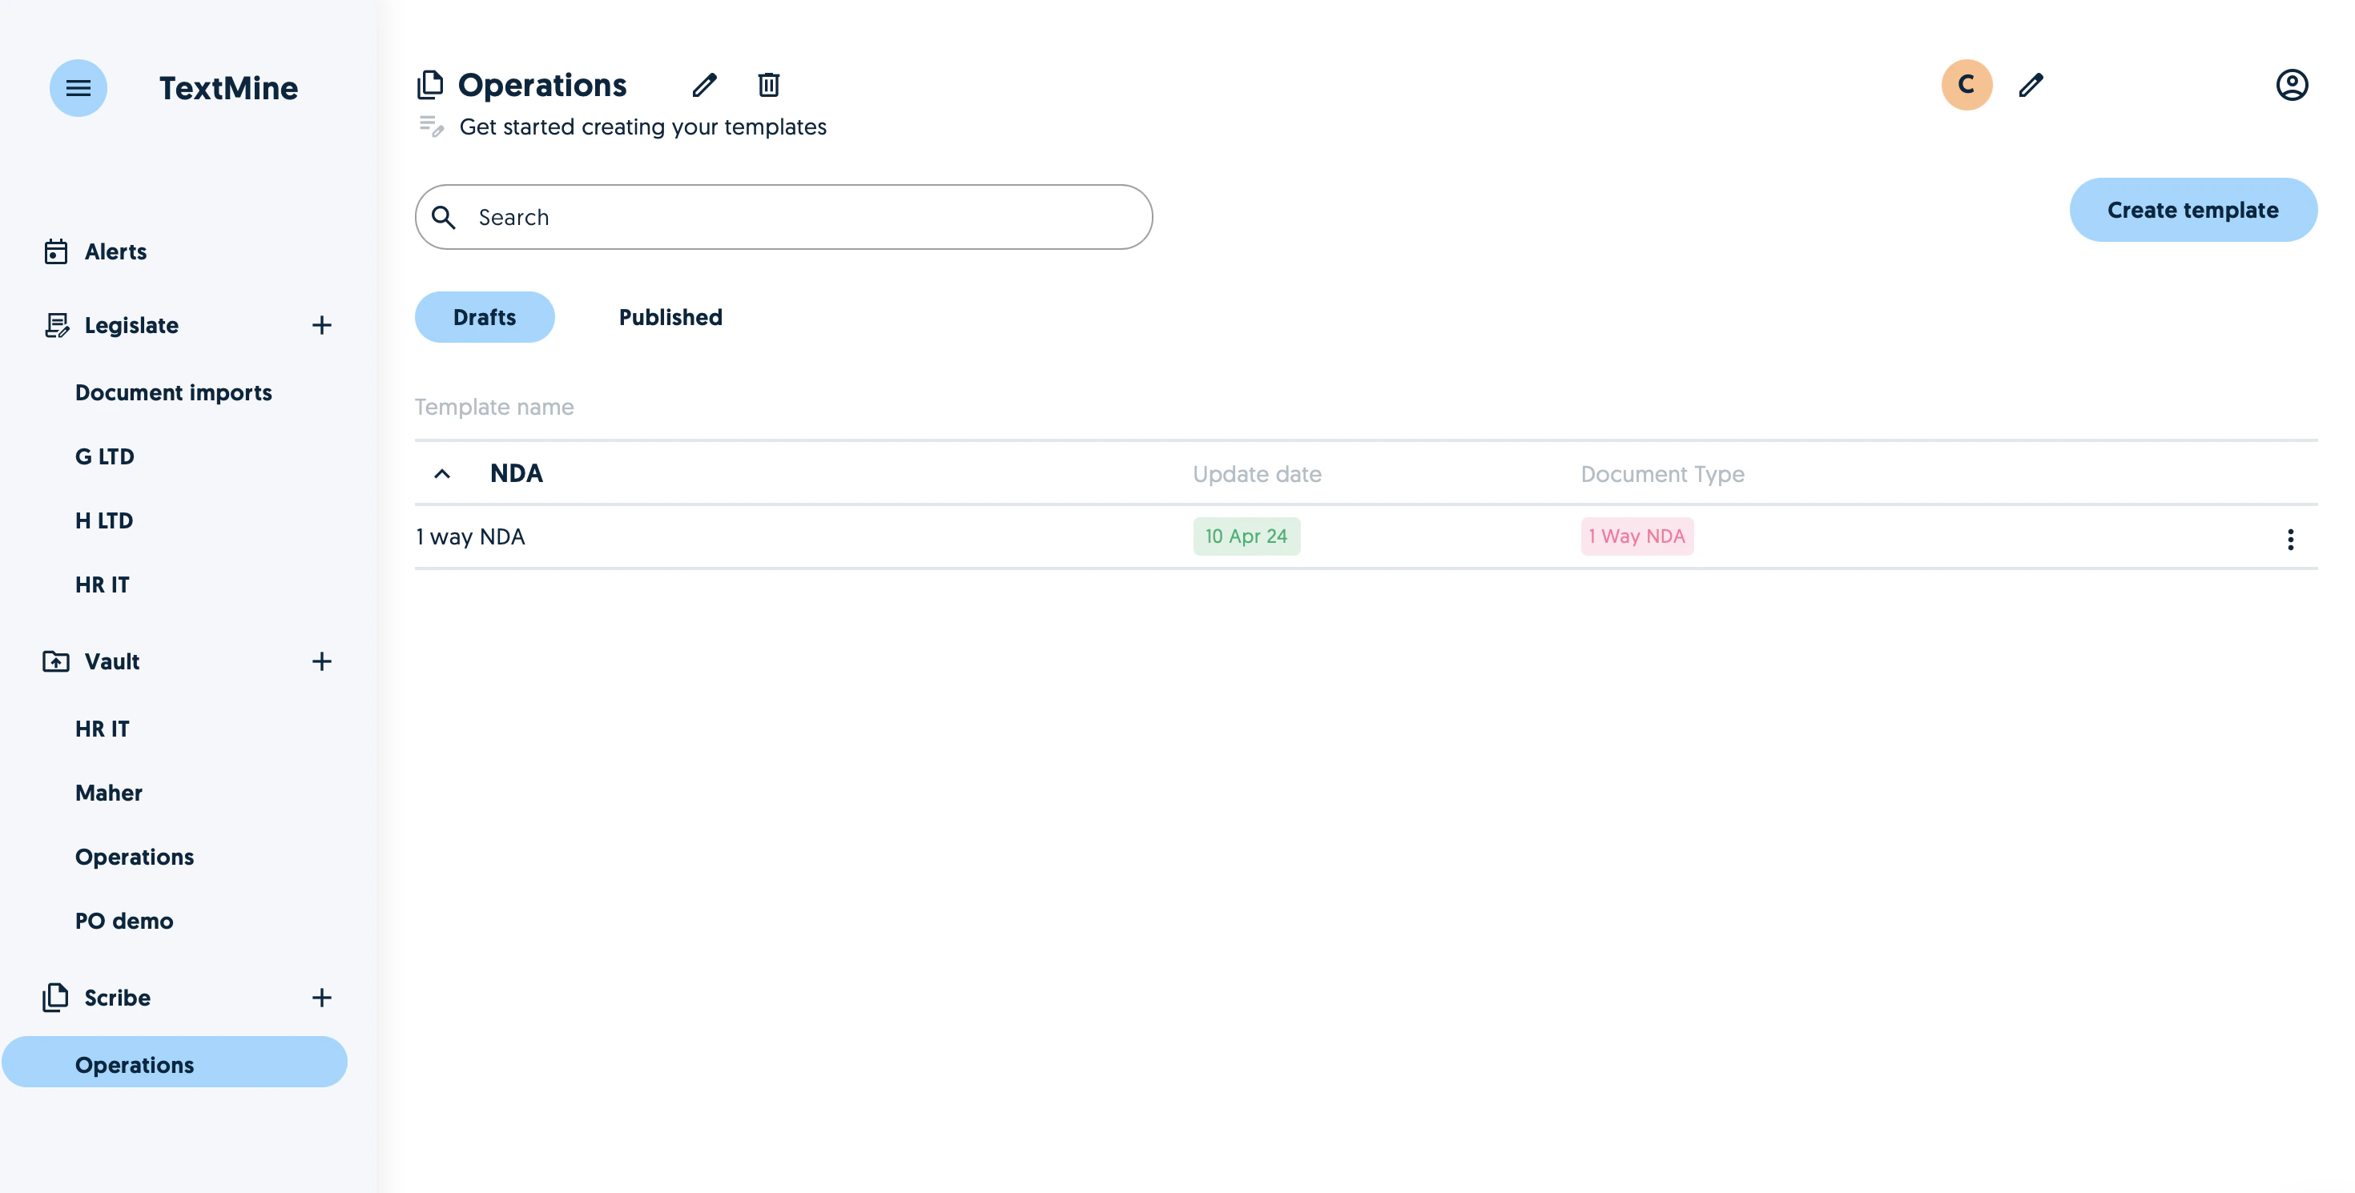Open the Vault section
This screenshot has height=1193, width=2355.
pyautogui.click(x=111, y=661)
